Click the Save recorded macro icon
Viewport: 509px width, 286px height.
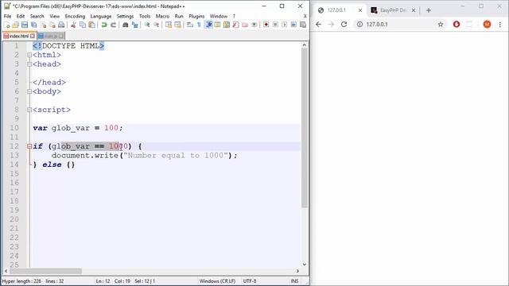303,25
